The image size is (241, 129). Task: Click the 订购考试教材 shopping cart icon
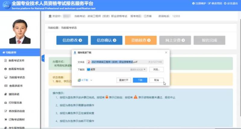(x=5, y=119)
